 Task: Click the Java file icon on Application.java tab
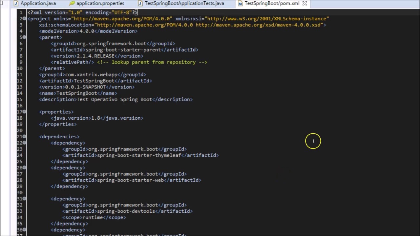coord(15,4)
